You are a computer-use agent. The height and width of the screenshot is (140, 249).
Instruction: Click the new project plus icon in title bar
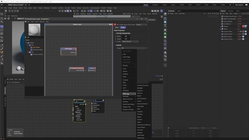pos(29,5)
